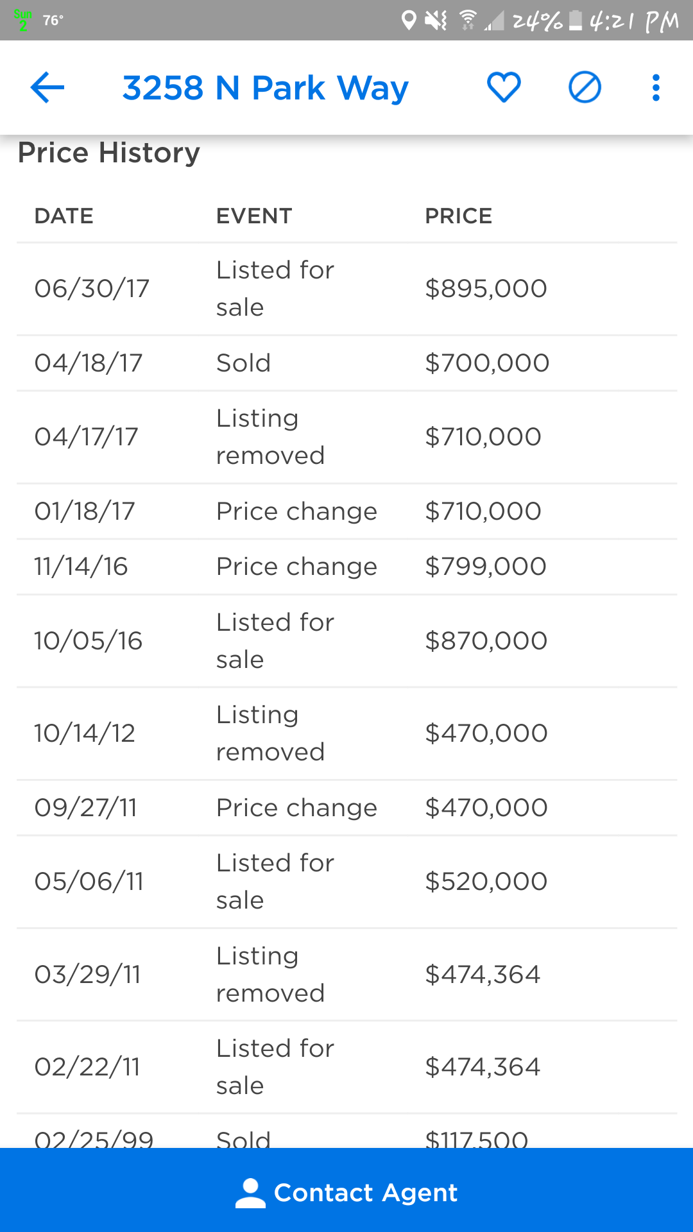Favorite this home with heart icon

(x=504, y=87)
